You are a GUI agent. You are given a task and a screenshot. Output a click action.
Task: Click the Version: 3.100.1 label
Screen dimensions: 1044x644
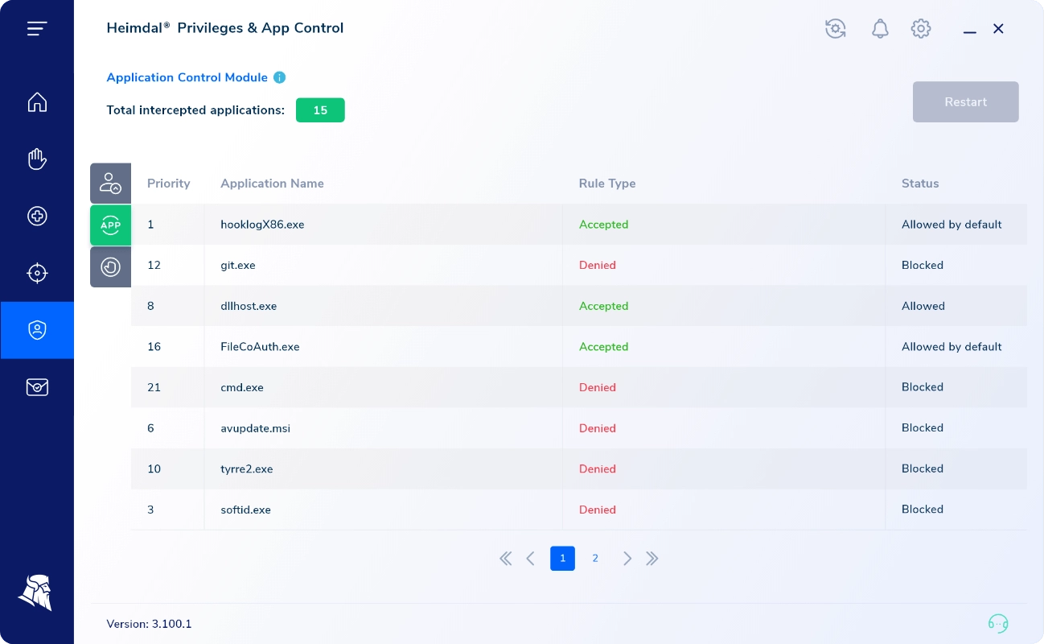point(149,624)
